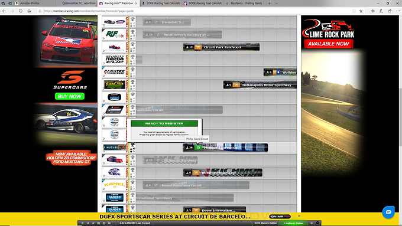This screenshot has height=226, width=402.
Task: Add this page to favorites
Action: (x=361, y=11)
